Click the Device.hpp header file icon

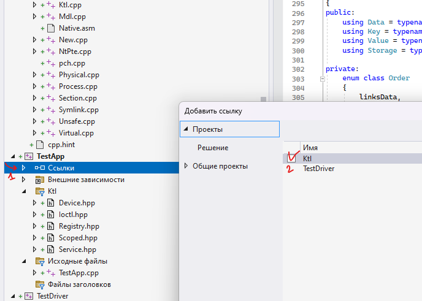(52, 203)
